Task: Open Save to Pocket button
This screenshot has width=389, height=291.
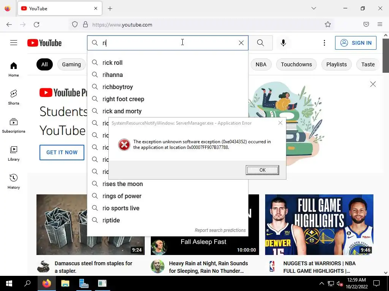Action: tap(366, 24)
